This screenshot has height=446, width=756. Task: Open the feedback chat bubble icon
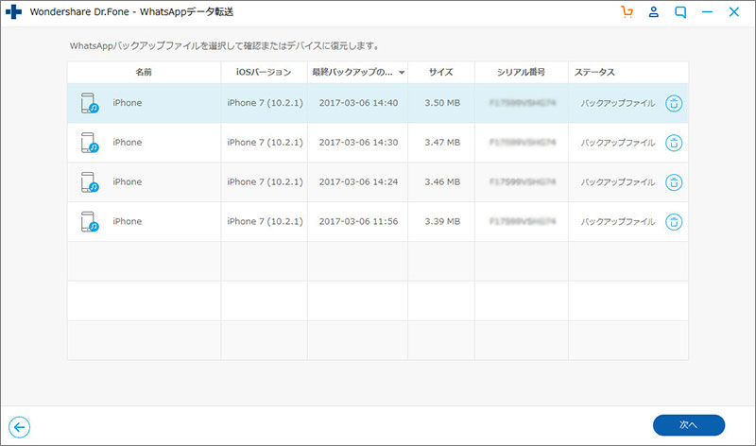680,12
